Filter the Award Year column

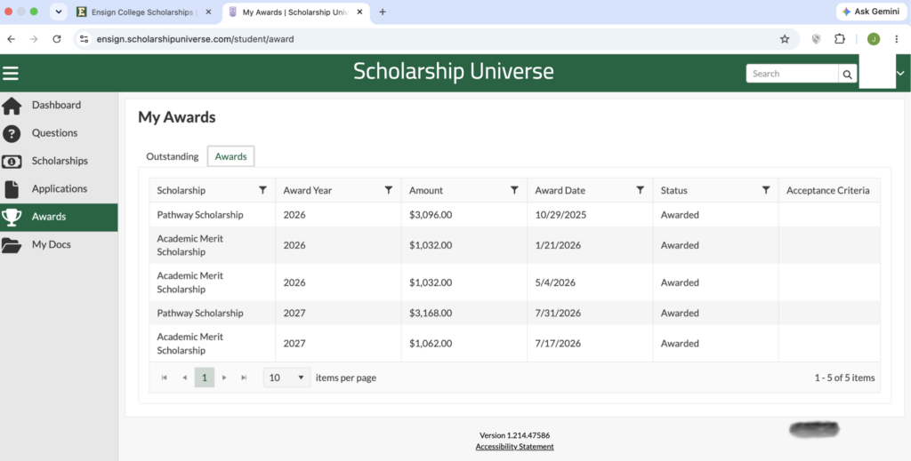[389, 190]
